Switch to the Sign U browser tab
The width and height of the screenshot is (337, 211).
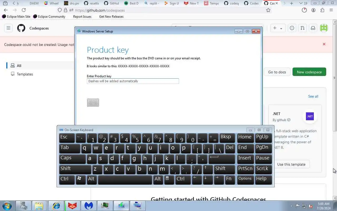172,3
